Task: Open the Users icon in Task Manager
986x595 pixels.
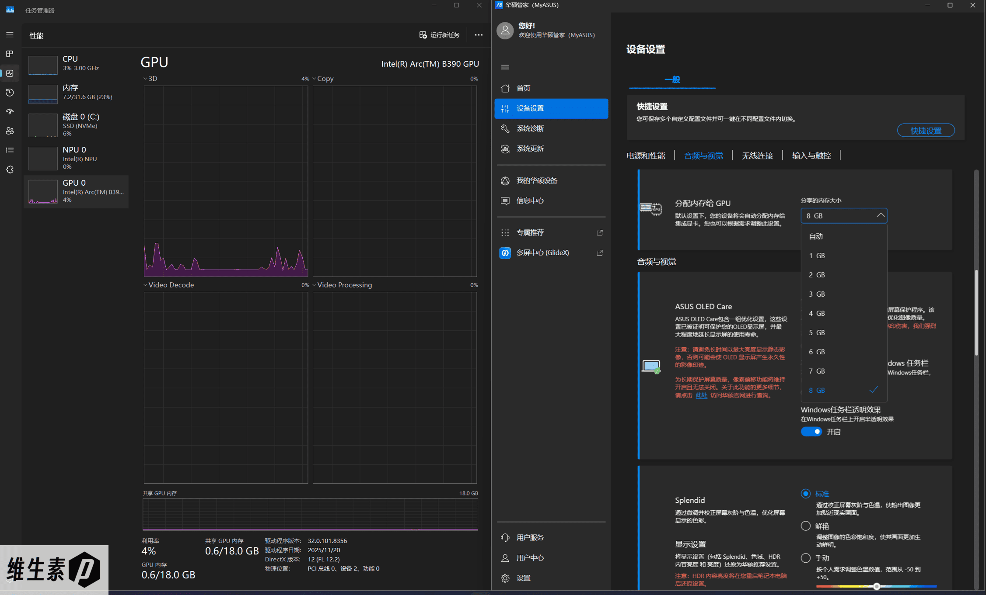Action: (10, 131)
